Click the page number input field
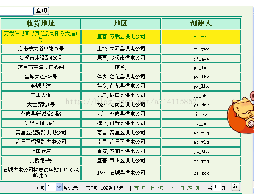The width and height of the screenshot is (254, 194). 217,187
